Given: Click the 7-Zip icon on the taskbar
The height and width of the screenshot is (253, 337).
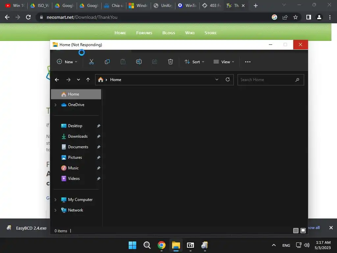Looking at the screenshot, I should 191,245.
